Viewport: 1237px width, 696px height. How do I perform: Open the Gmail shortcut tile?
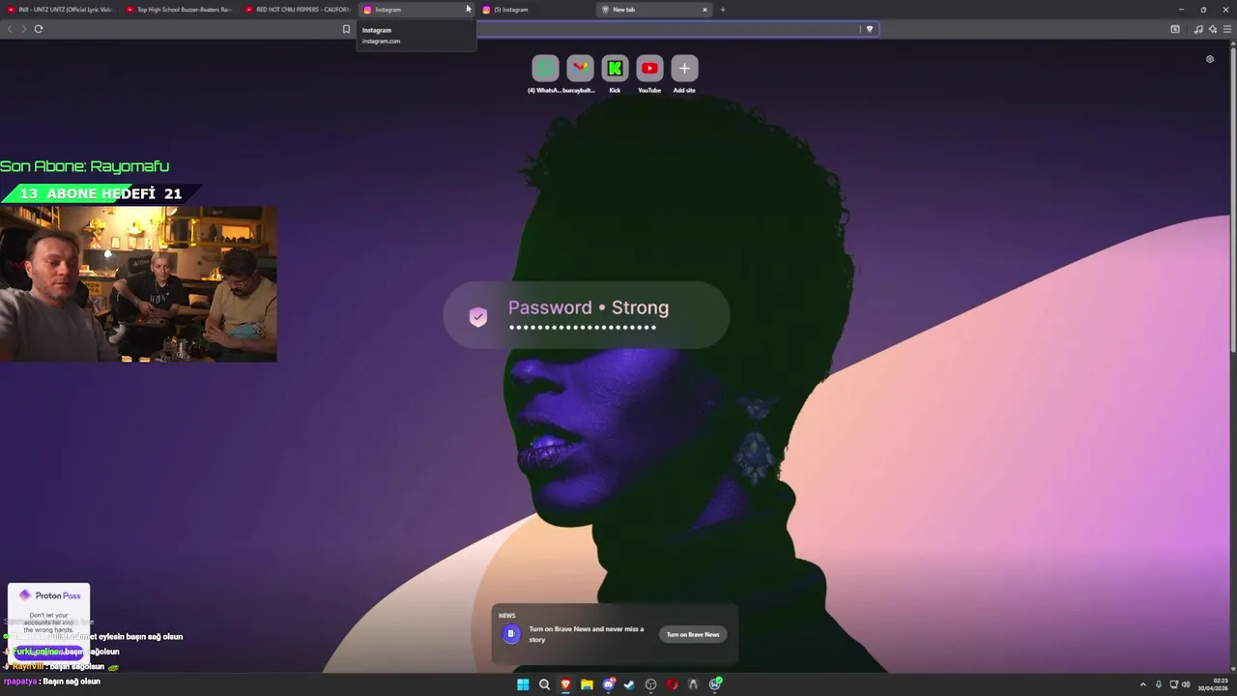coord(580,69)
